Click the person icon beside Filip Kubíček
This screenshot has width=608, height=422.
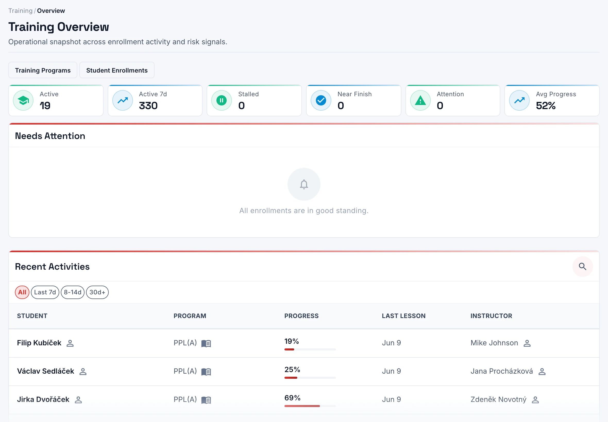(70, 343)
